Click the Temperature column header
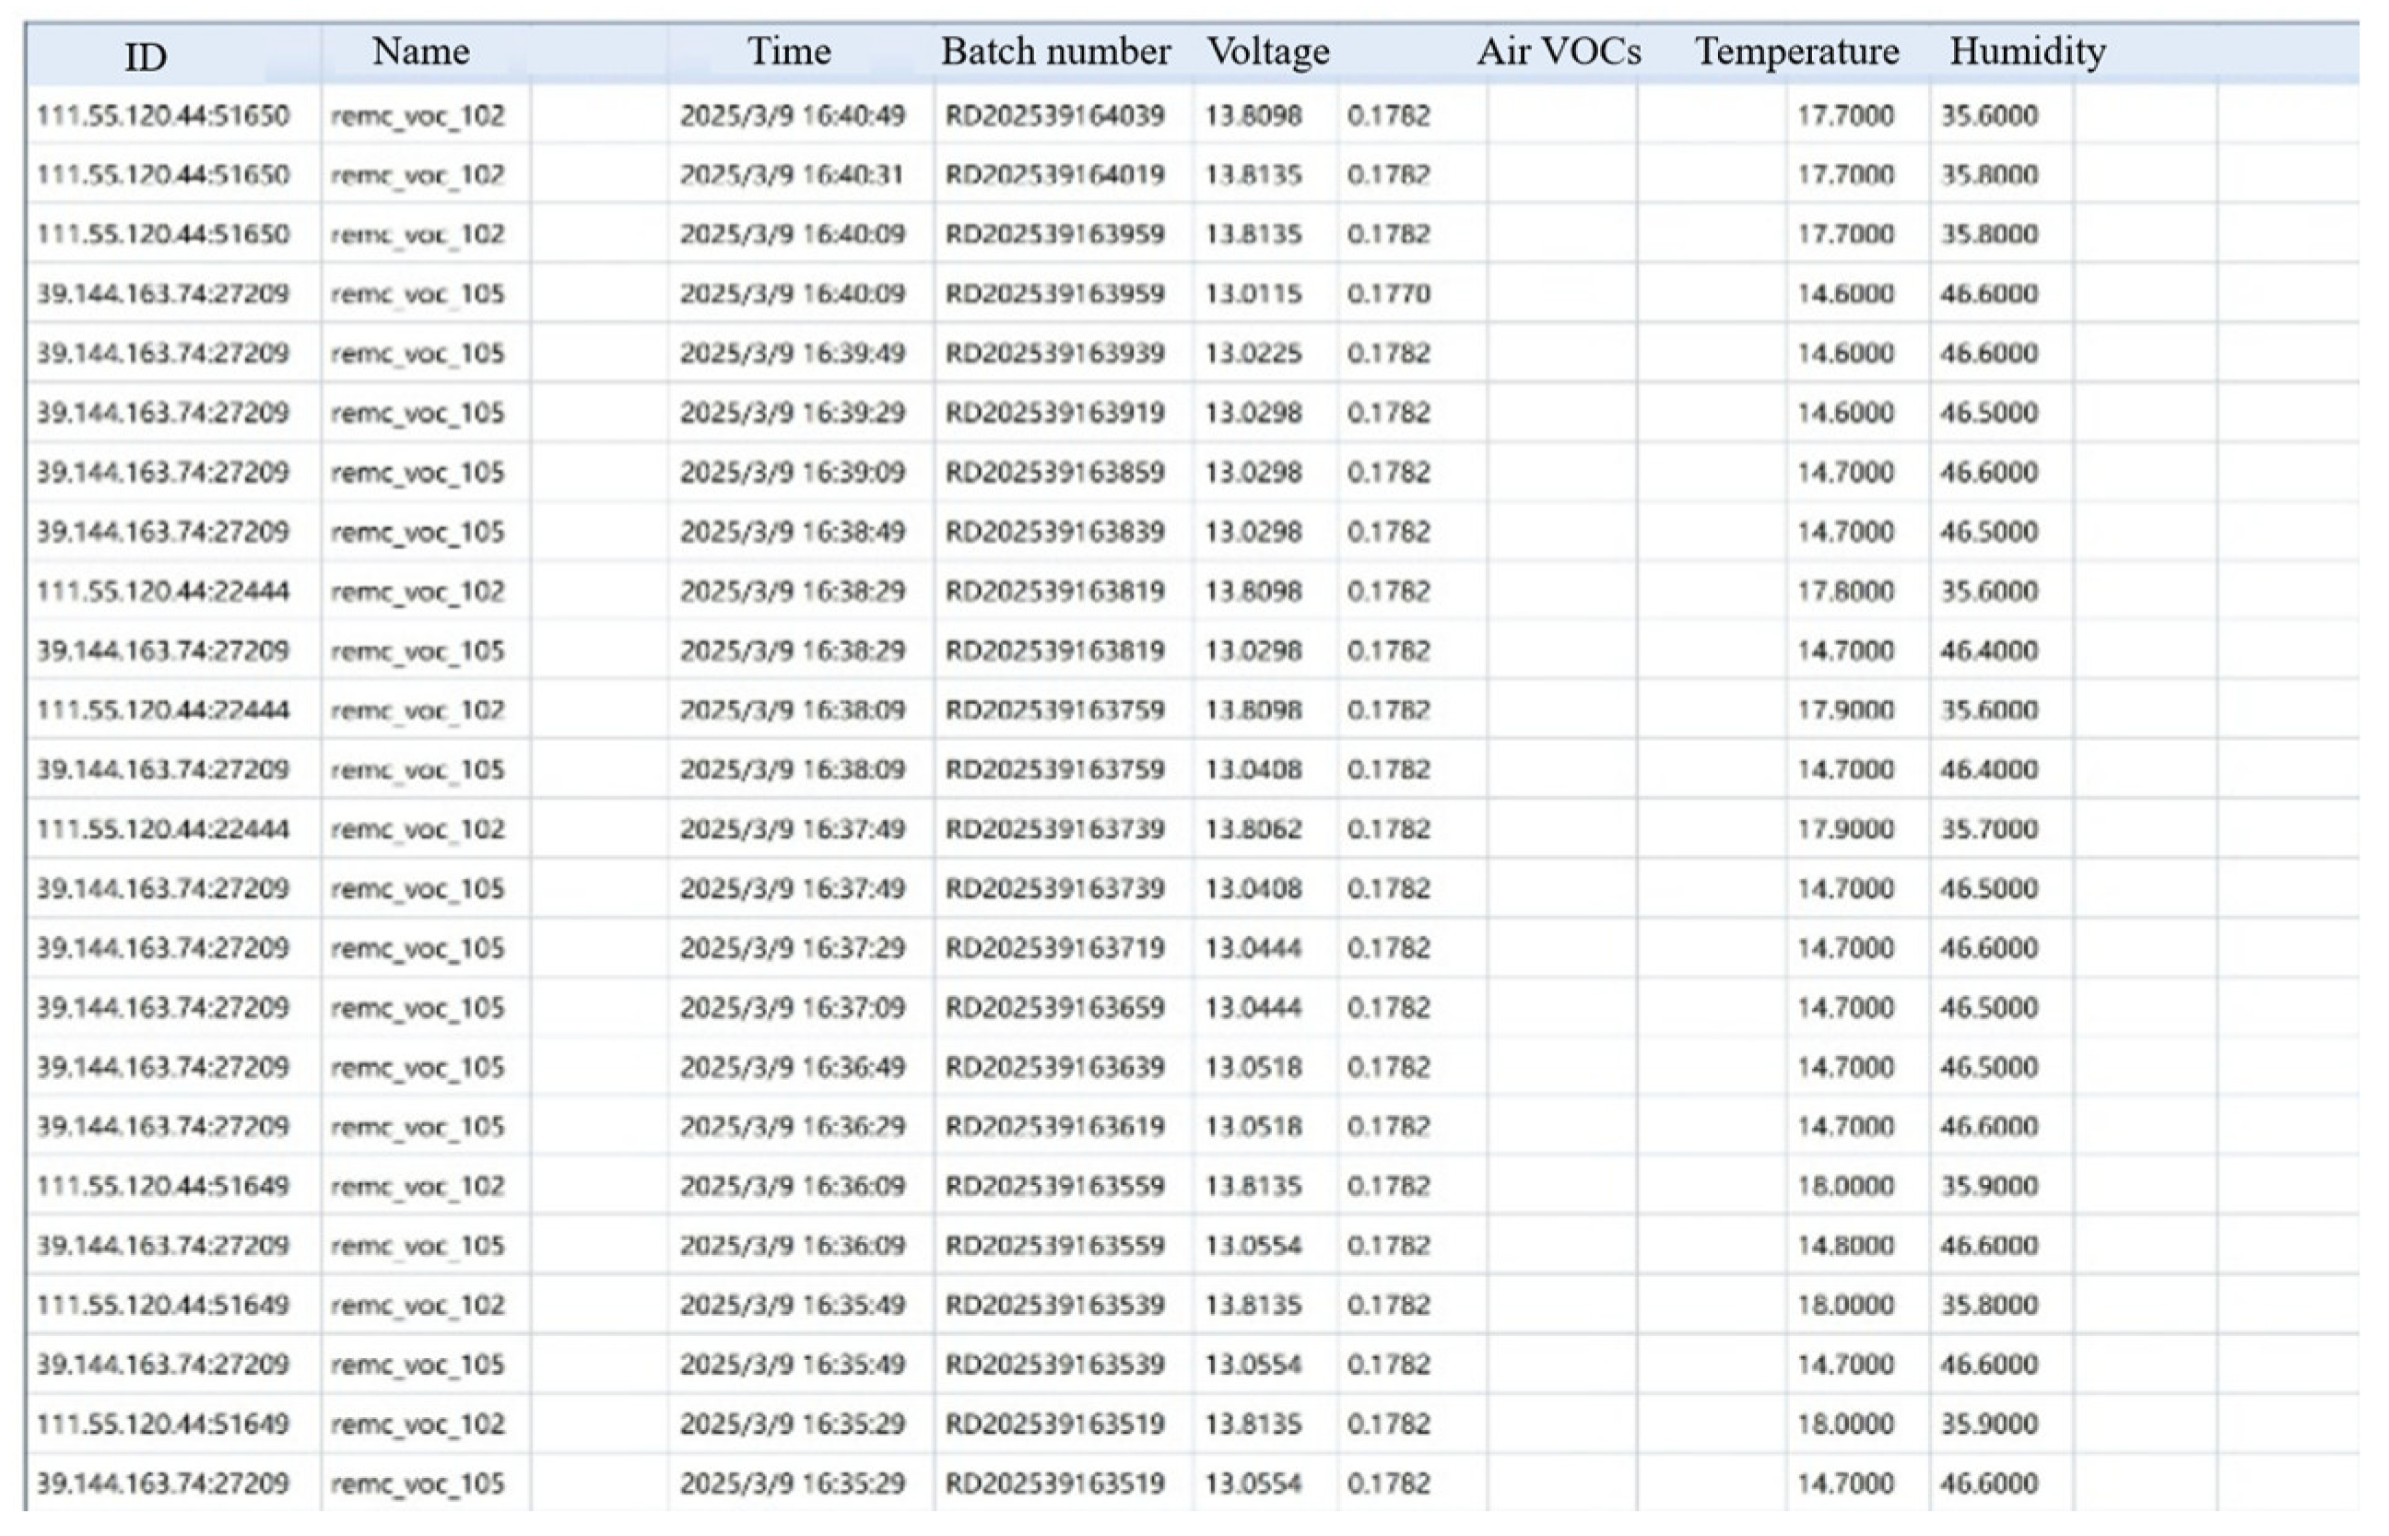Screen dimensions: 2389x1536 (1796, 52)
